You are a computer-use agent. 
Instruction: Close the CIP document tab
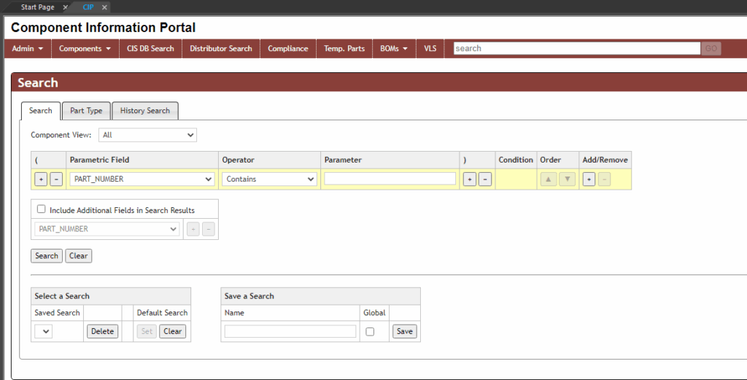pyautogui.click(x=104, y=7)
